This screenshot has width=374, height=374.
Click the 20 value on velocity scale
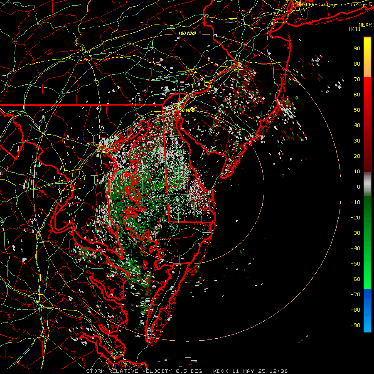click(x=357, y=156)
